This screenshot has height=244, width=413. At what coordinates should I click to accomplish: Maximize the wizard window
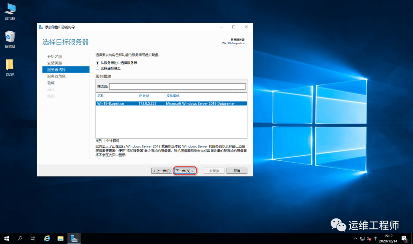click(x=234, y=27)
